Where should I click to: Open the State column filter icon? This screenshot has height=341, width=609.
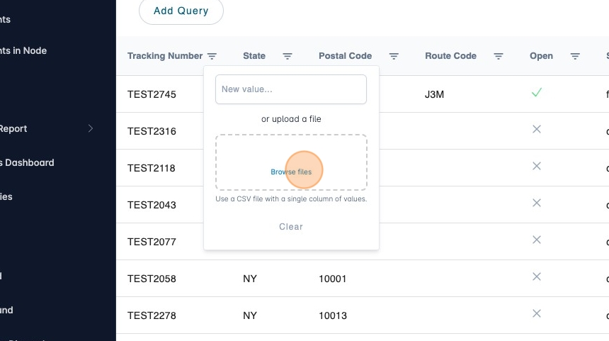coord(288,56)
